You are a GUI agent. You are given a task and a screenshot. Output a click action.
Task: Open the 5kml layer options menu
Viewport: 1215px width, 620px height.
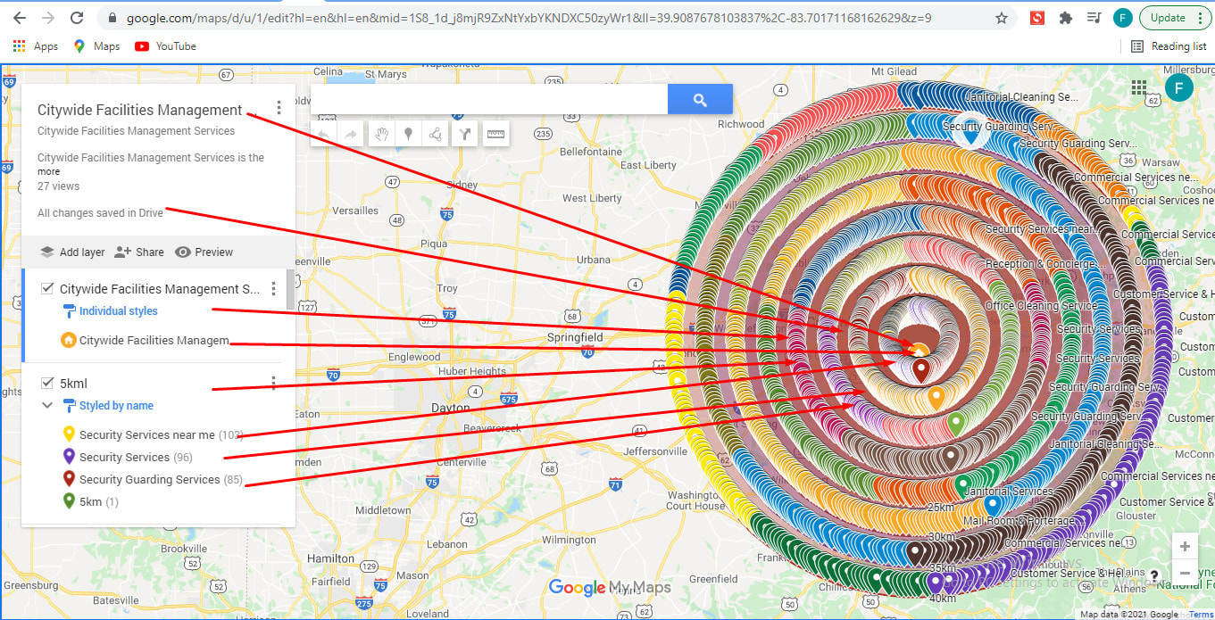(x=272, y=382)
